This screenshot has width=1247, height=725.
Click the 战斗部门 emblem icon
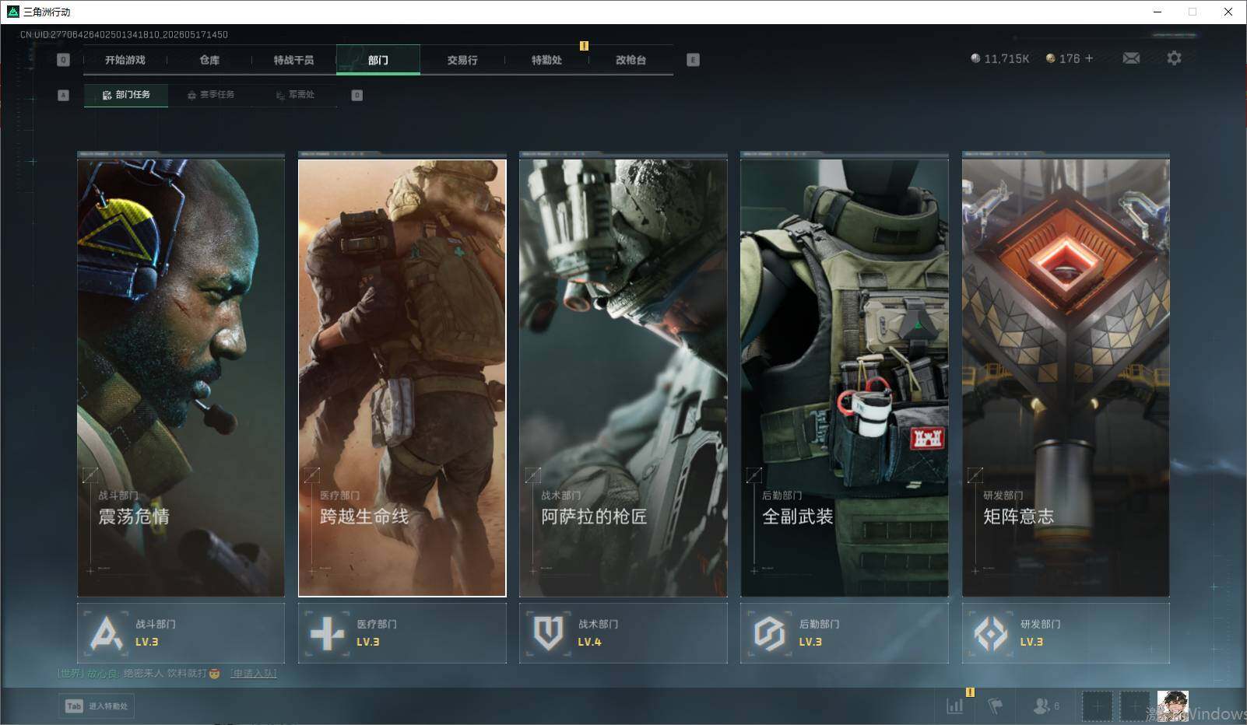[x=106, y=633]
